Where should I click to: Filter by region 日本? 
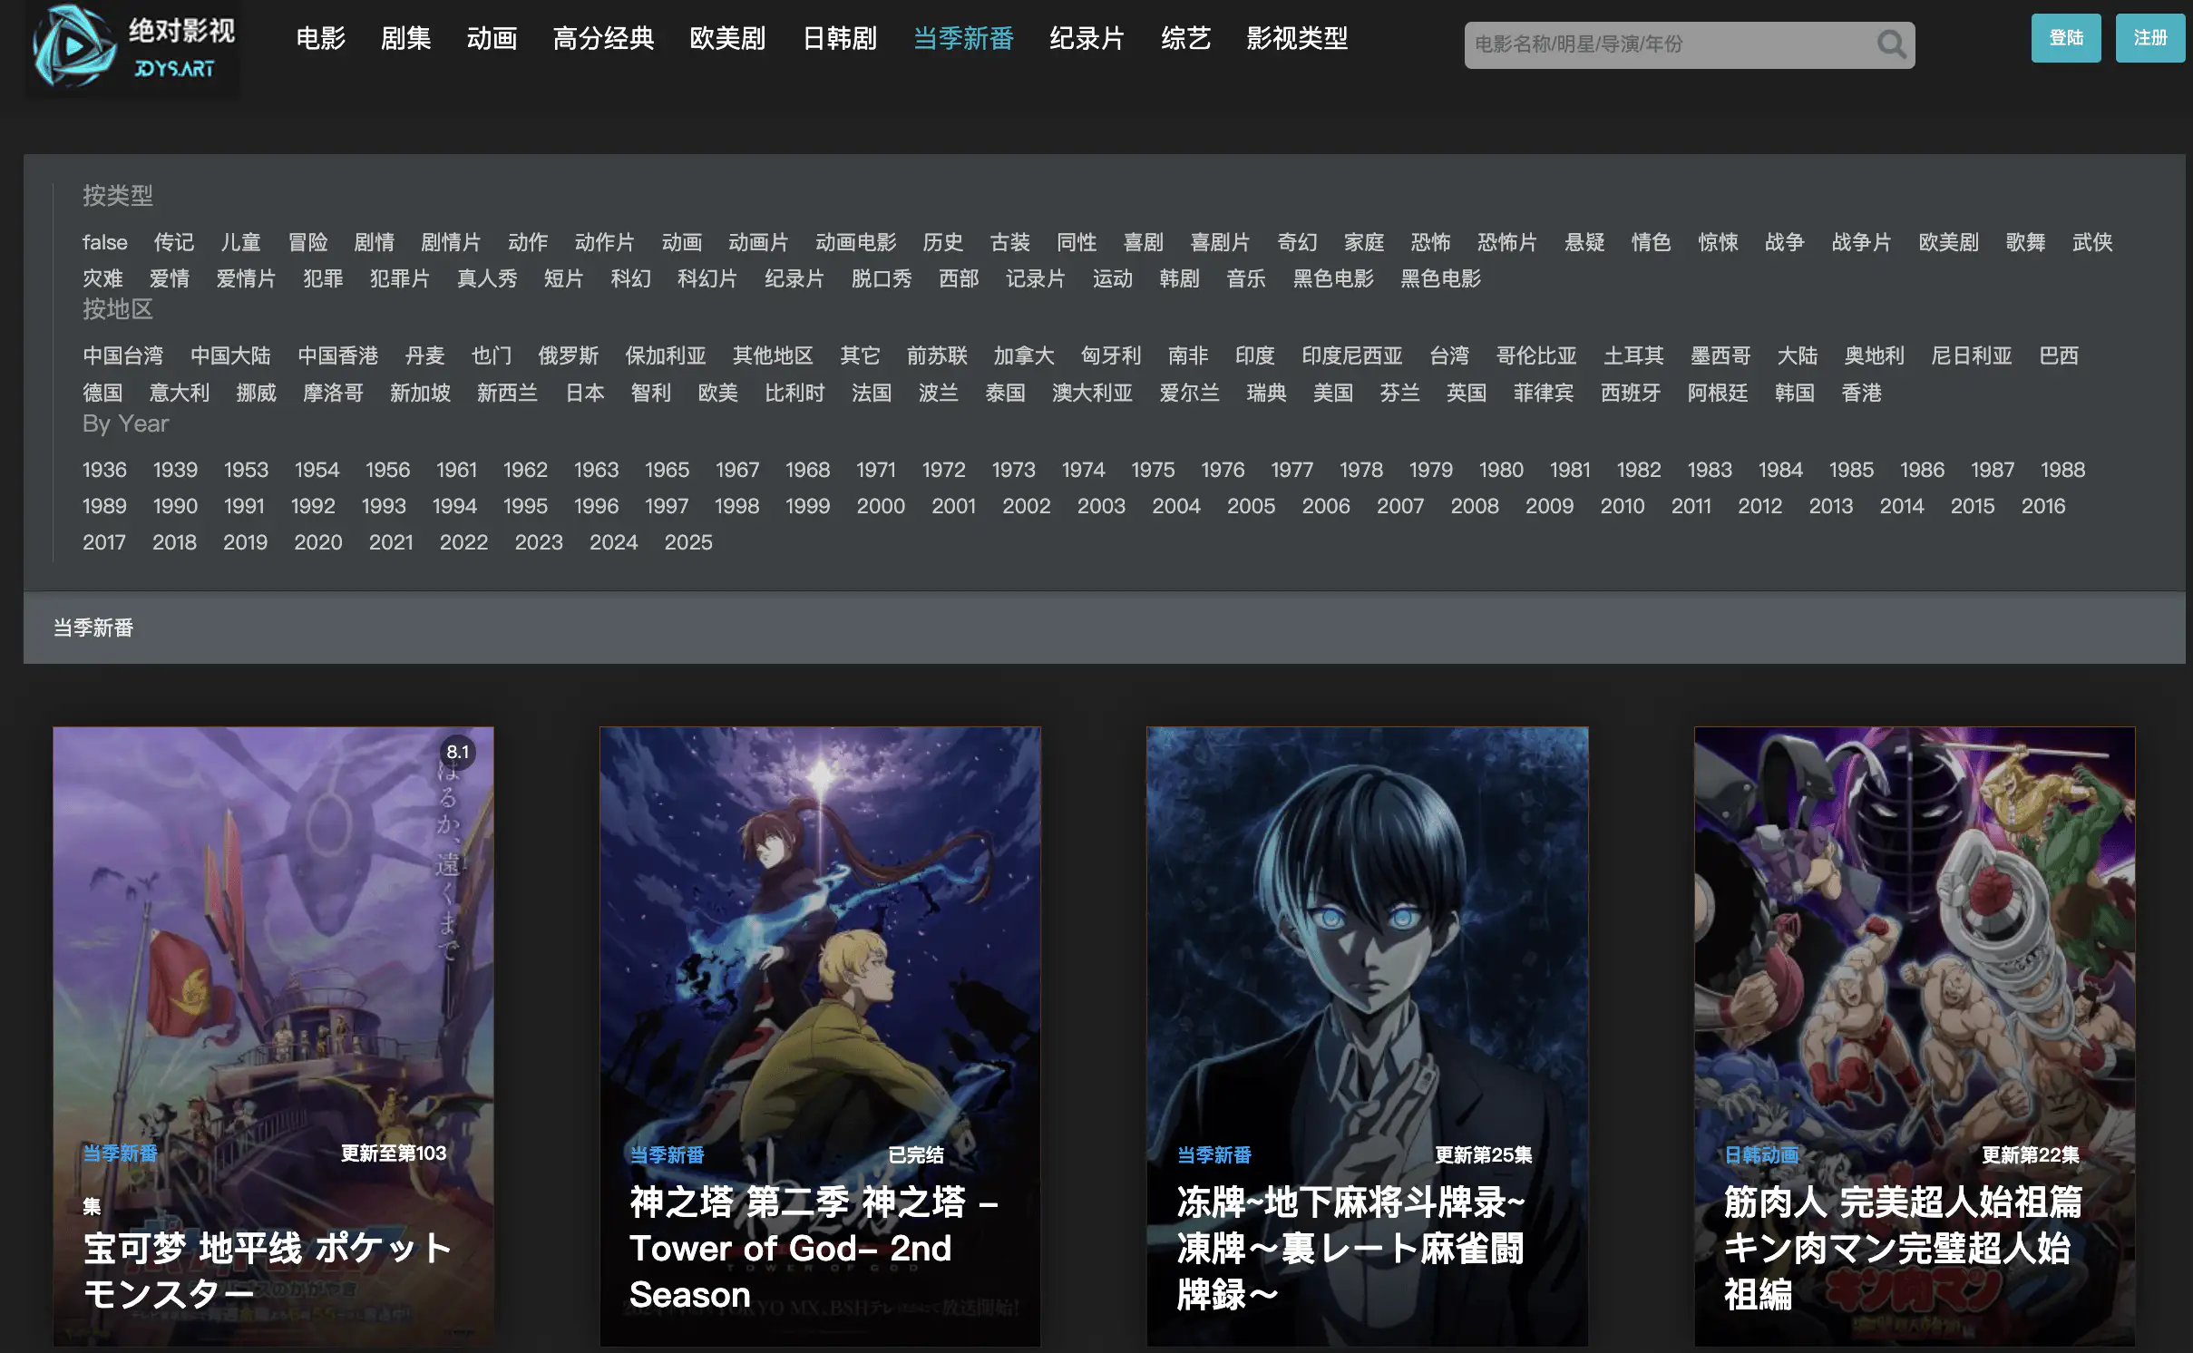click(584, 393)
